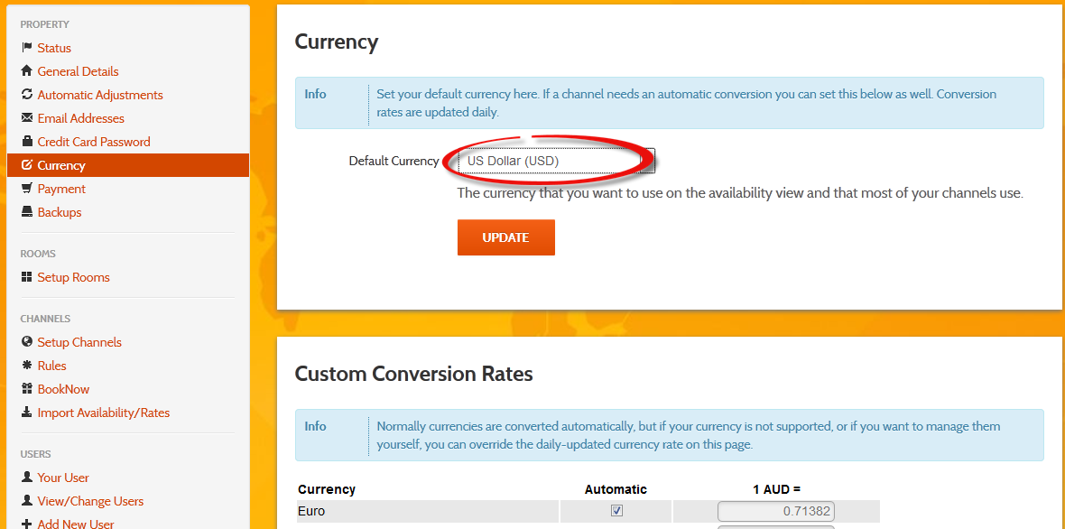Click the refresh icon for Automatic Adjustments
This screenshot has width=1065, height=529.
pos(27,95)
